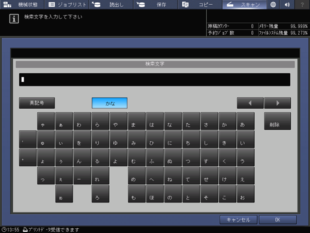This screenshot has width=310, height=233.
Task: Move cursor left with the left arrow button
Action: tap(250, 103)
